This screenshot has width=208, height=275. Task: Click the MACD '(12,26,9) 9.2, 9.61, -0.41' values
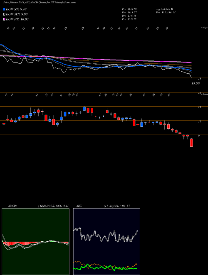coord(53,206)
